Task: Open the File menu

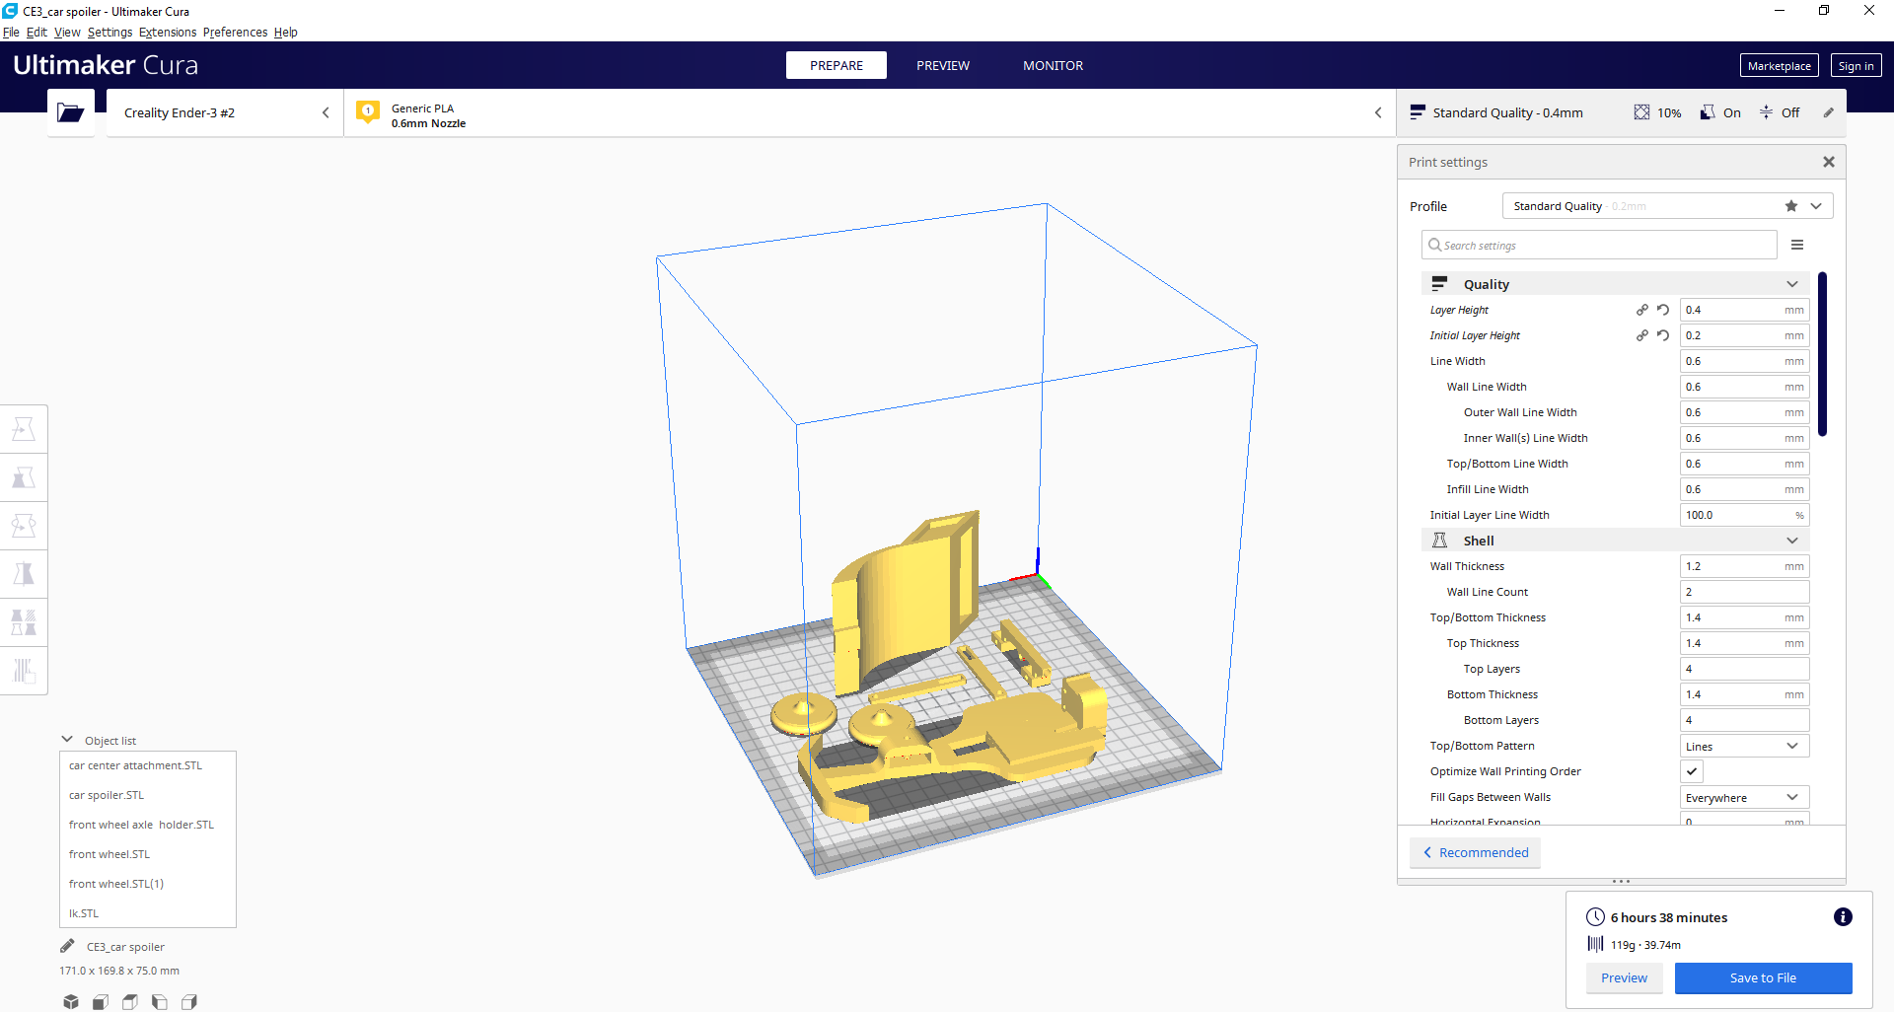Action: [x=11, y=32]
